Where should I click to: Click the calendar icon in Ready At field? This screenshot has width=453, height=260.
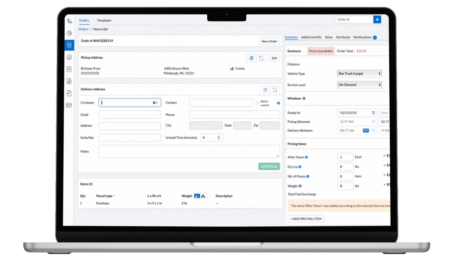[x=373, y=113]
